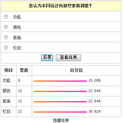Screen dimensions: 123x123
Task: Click the 功能 option label text
Action: pyautogui.click(x=17, y=17)
